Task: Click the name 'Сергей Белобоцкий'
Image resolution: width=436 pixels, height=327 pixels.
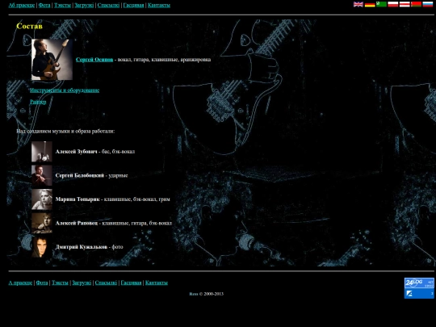Action: [x=80, y=175]
